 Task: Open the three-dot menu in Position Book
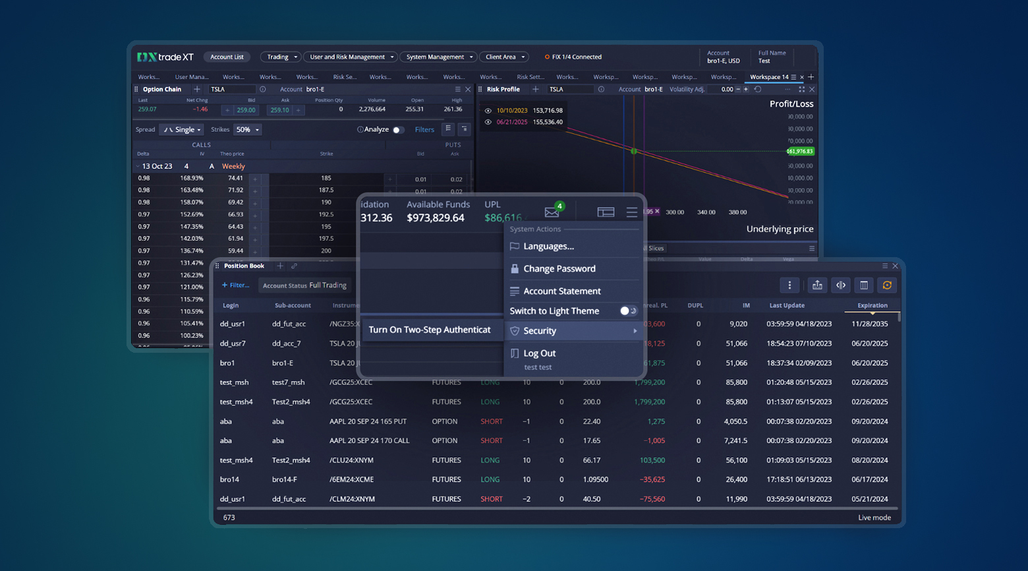789,285
